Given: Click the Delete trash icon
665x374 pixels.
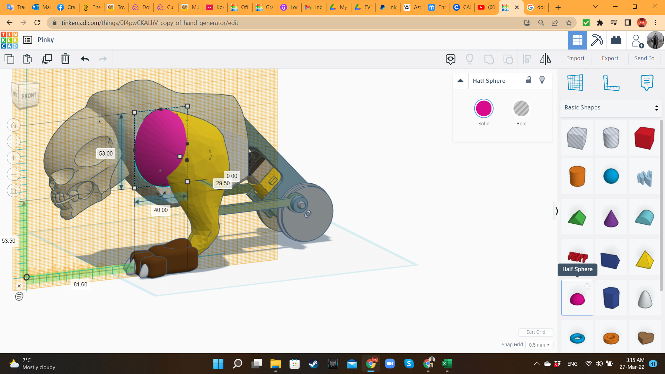Looking at the screenshot, I should click(65, 59).
